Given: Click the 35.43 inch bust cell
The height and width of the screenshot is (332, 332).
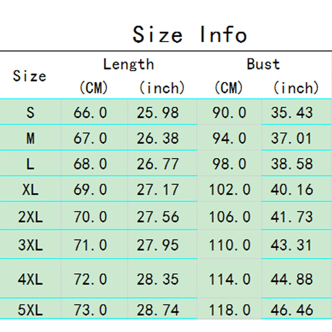Looking at the screenshot, I should pos(292,113).
